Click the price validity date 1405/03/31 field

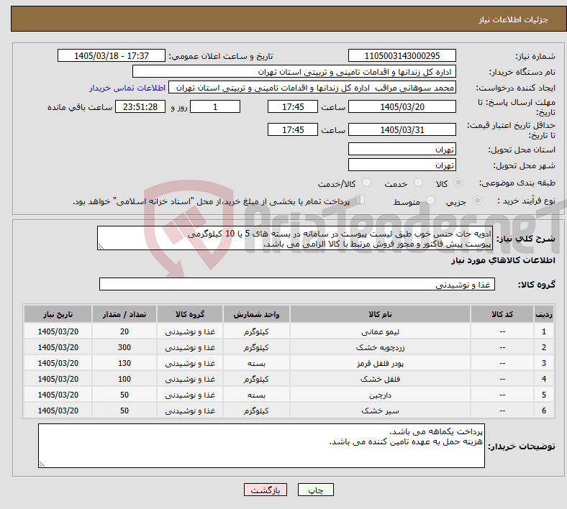pyautogui.click(x=402, y=129)
